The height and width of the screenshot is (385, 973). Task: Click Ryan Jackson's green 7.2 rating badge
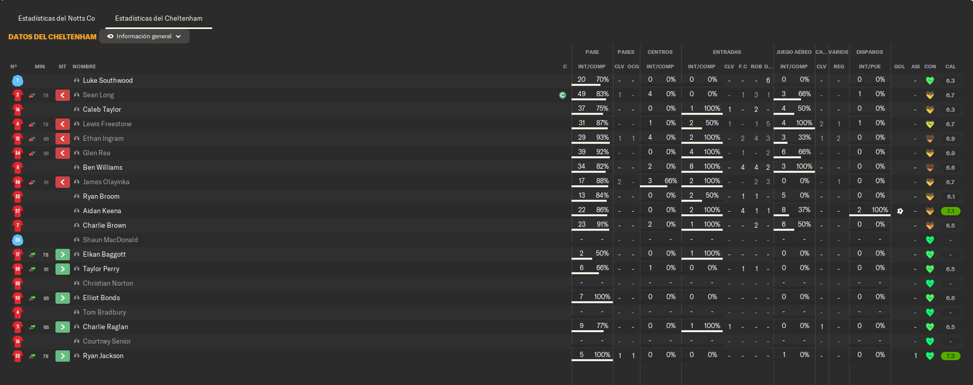tap(951, 356)
